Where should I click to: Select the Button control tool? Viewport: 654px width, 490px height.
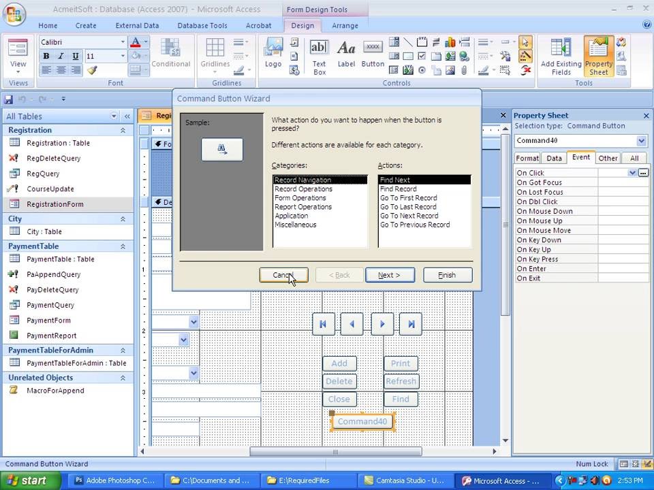tap(373, 53)
